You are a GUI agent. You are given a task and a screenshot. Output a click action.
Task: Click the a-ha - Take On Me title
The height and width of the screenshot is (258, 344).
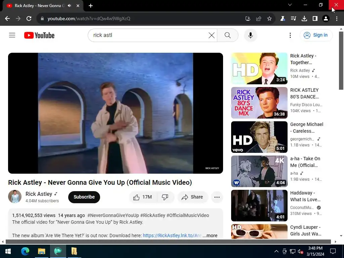(x=305, y=162)
